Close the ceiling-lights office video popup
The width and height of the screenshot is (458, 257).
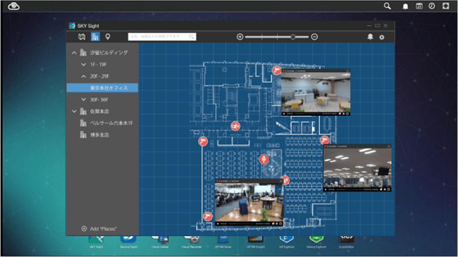389,146
